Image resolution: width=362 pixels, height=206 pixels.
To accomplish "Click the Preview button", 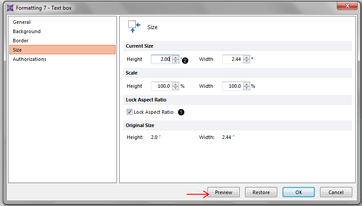I will [x=223, y=192].
